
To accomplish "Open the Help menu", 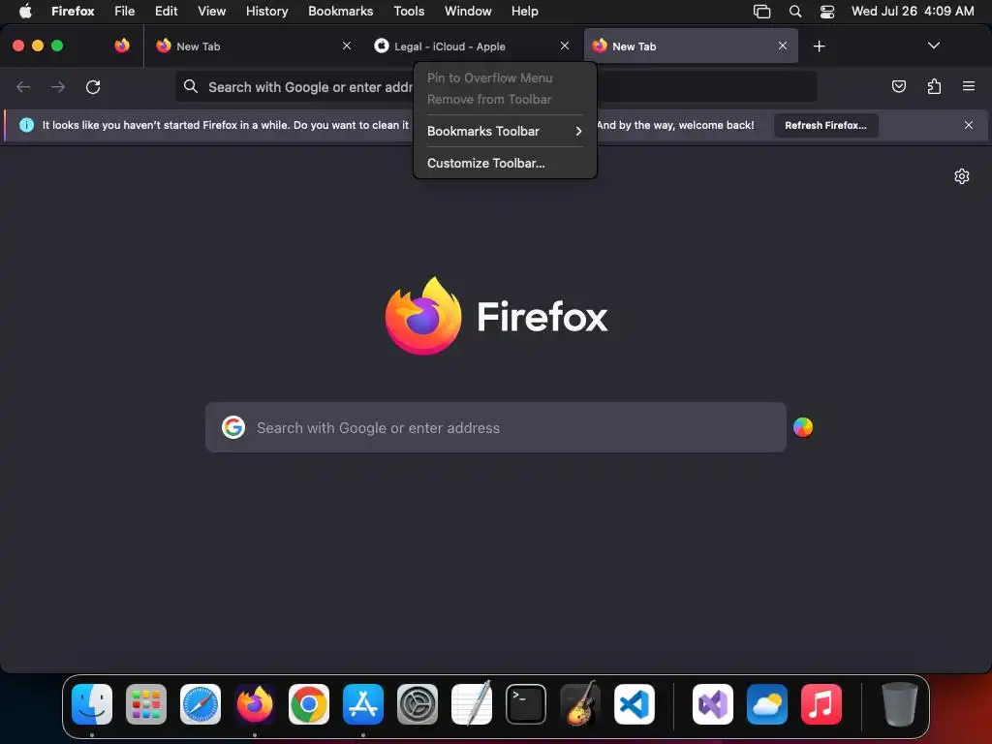I will (524, 12).
